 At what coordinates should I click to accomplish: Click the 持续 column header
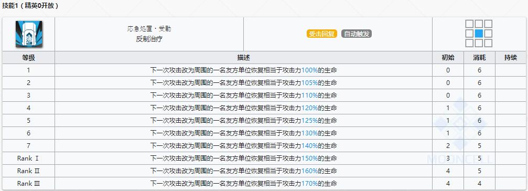pos(511,58)
